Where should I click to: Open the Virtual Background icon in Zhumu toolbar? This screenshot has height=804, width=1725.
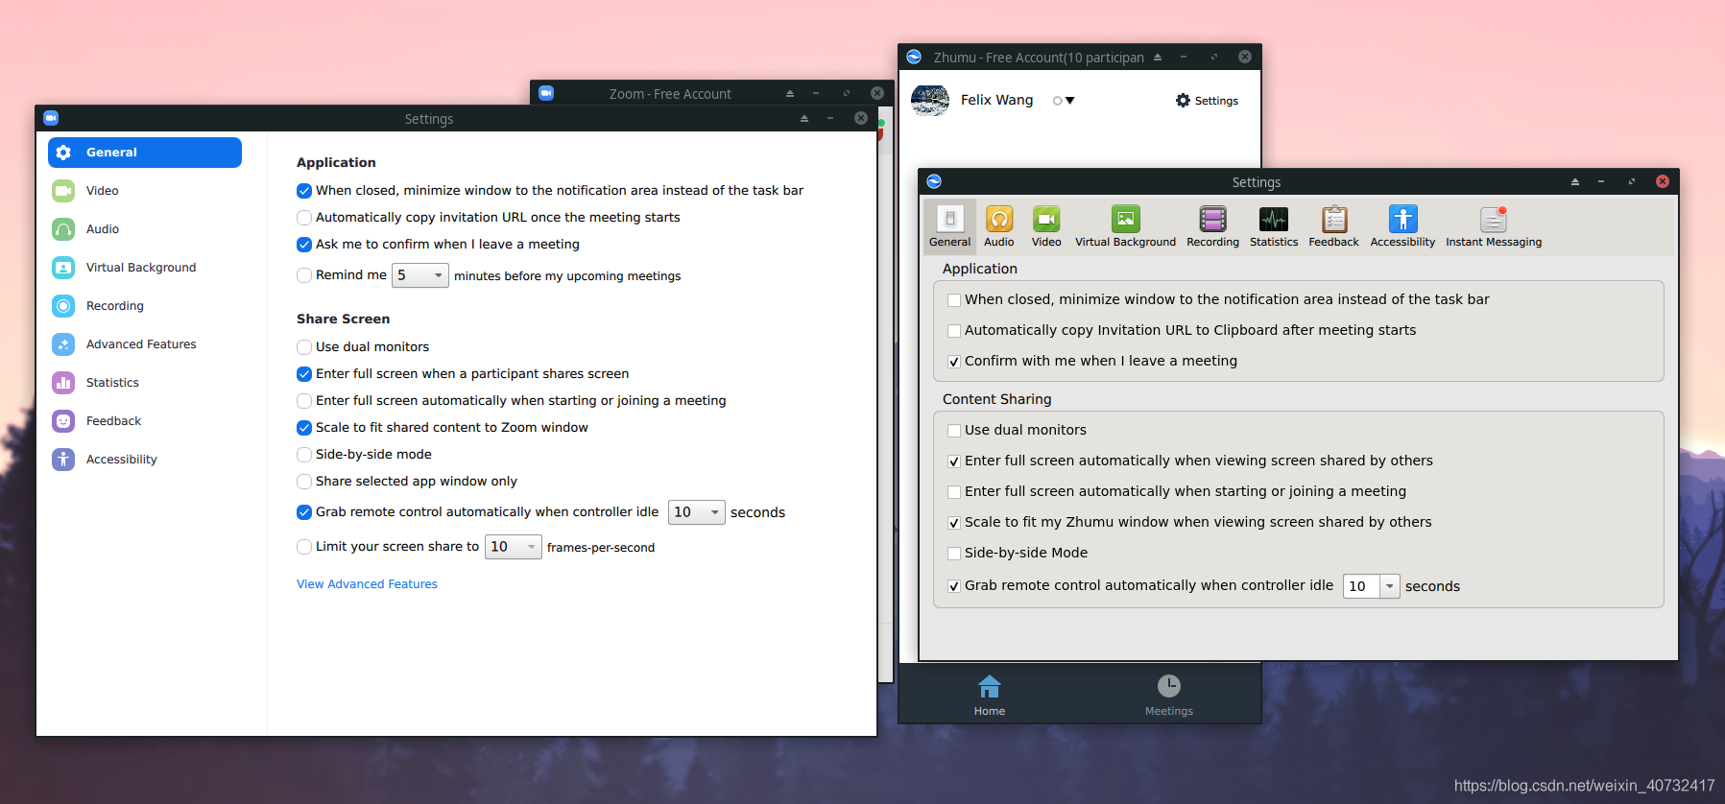click(x=1125, y=219)
